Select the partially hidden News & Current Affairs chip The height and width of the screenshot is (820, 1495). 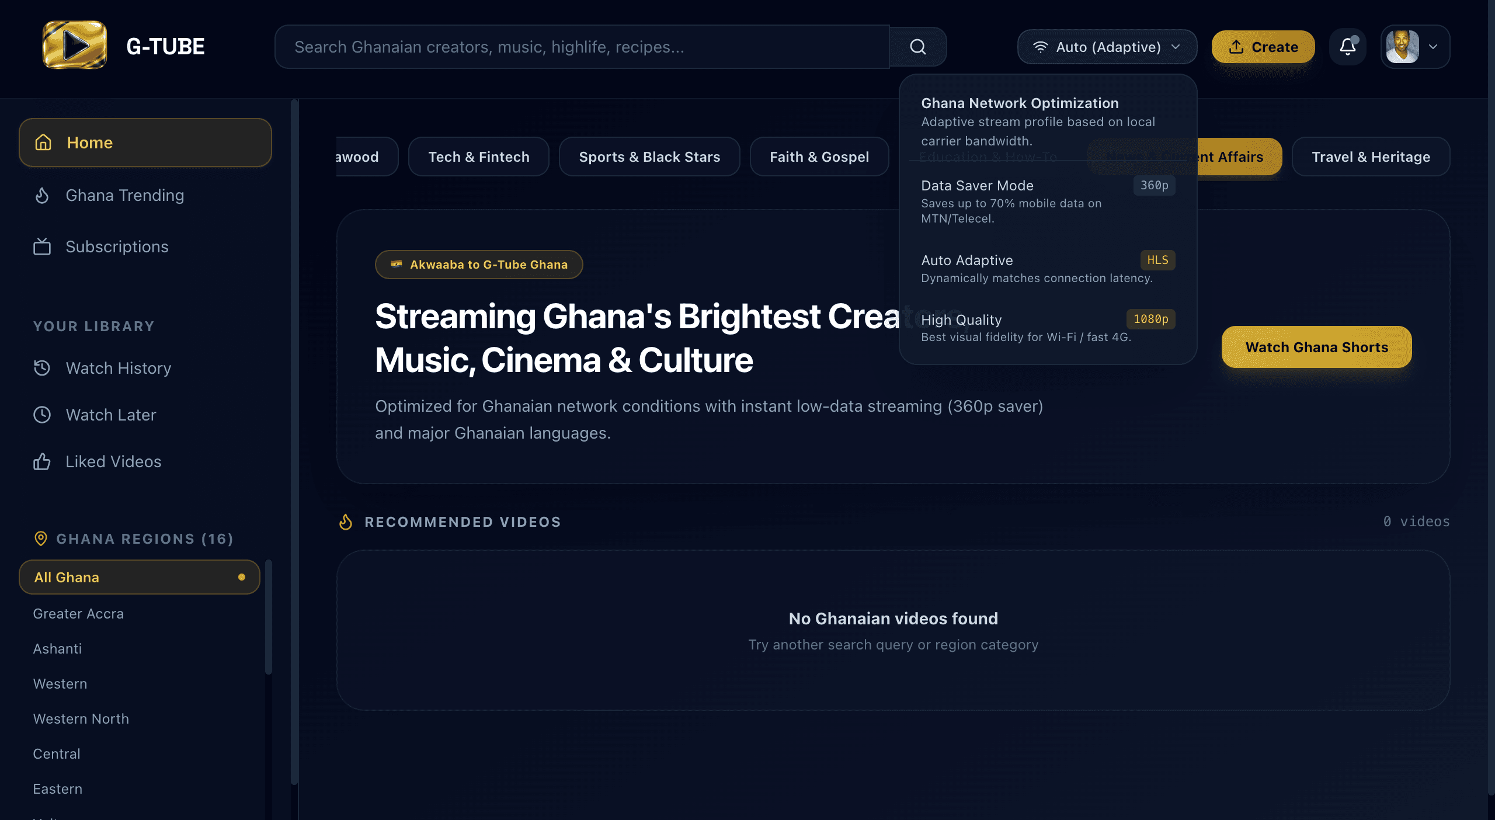[x=1239, y=157]
